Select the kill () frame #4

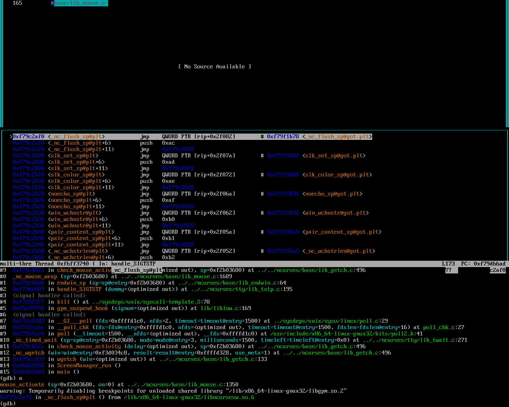coord(63,302)
